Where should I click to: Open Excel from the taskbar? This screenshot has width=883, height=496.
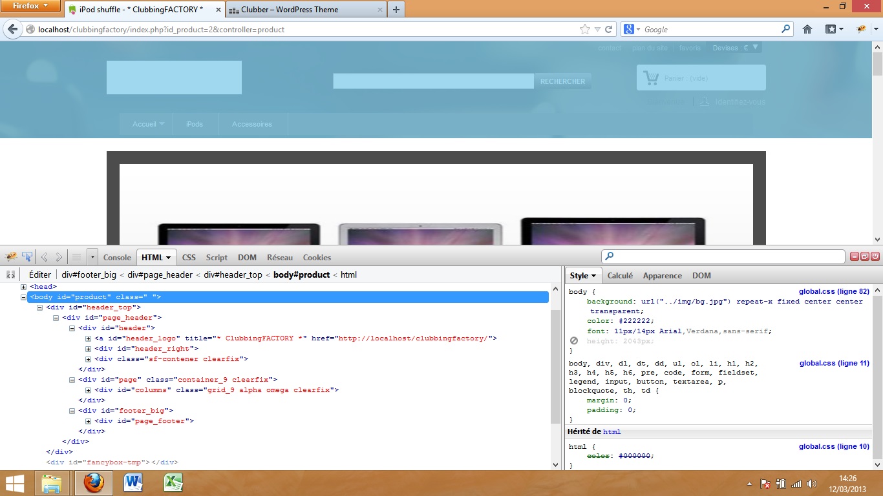click(173, 483)
